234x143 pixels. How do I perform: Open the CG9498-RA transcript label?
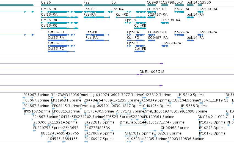(x=170, y=20)
